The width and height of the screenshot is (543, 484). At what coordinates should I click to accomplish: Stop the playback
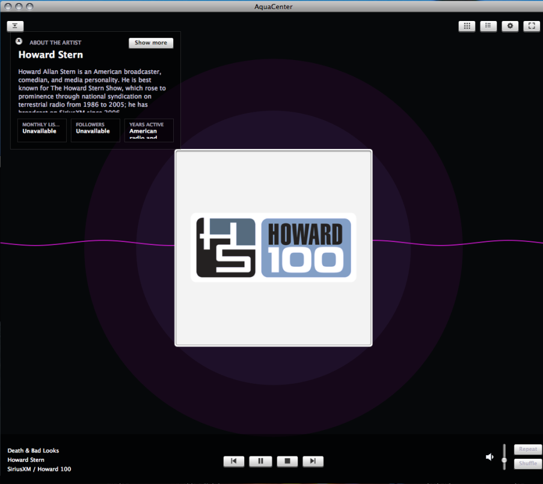287,461
